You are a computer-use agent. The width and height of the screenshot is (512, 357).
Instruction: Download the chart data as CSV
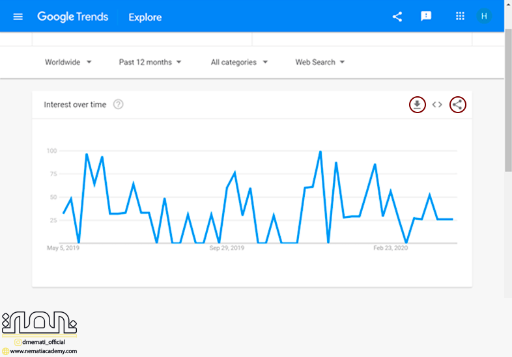pyautogui.click(x=417, y=104)
